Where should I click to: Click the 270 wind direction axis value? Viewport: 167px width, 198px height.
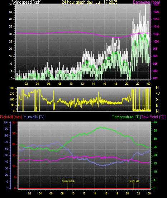pos(12,94)
